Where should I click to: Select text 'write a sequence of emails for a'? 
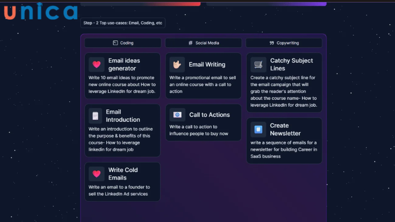[x=283, y=143]
